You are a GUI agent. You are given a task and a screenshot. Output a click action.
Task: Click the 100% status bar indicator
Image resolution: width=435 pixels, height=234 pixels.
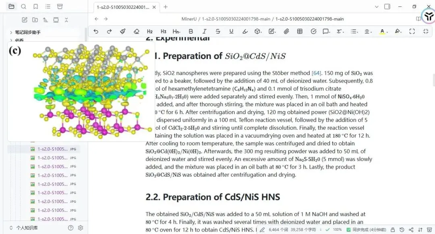coord(338,230)
